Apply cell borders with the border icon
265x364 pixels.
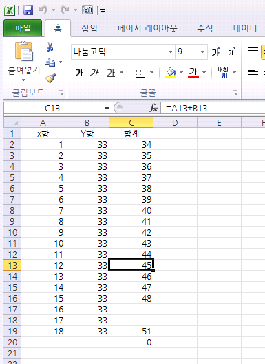pos(140,73)
